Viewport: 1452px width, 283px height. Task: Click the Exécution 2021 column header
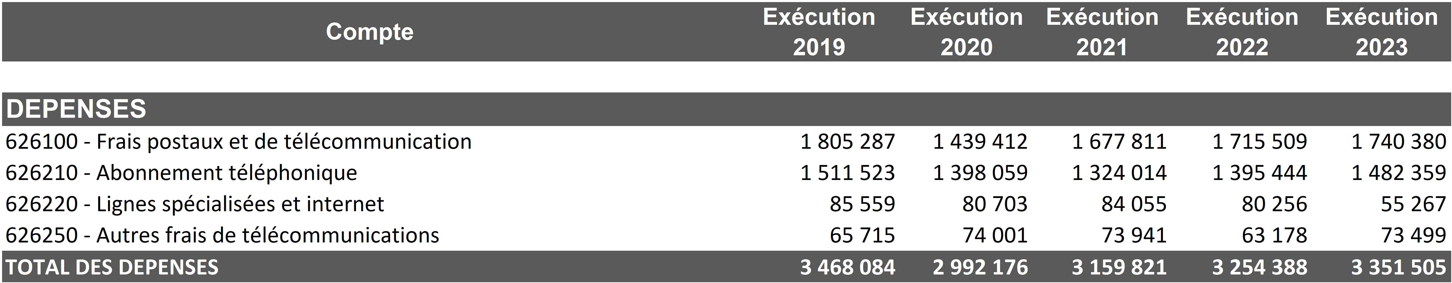click(1102, 32)
